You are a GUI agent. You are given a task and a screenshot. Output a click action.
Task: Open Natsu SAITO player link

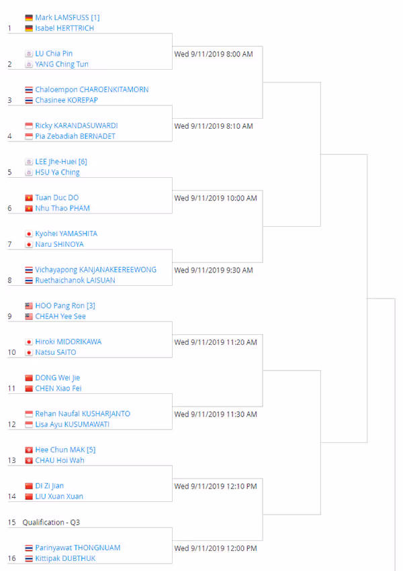point(56,352)
